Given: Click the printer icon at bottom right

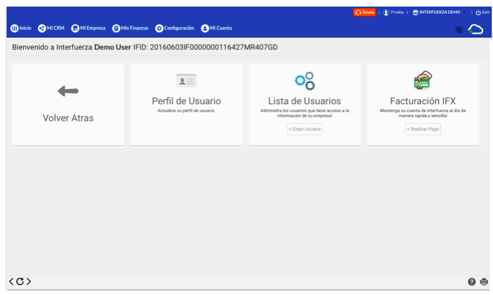Looking at the screenshot, I should tap(484, 282).
